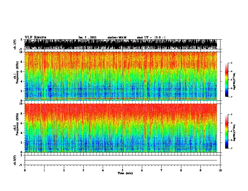Click the "10" kHz tick of the ch.1 spectrogram
This screenshot has height=191, width=248.
point(21,52)
